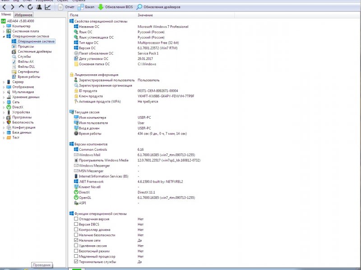This screenshot has width=361, height=270.
Task: Click the Программы icon in tree
Action: (9, 117)
